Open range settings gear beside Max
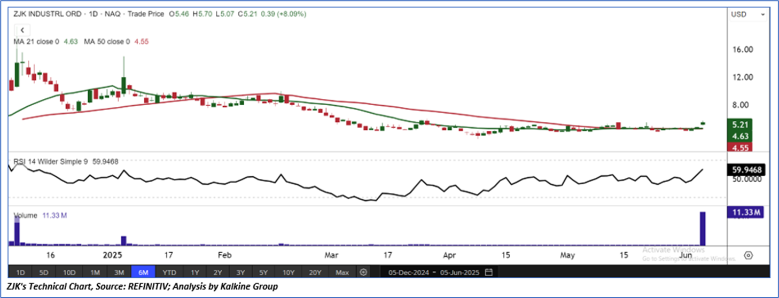Image resolution: width=779 pixels, height=298 pixels. pyautogui.click(x=363, y=272)
